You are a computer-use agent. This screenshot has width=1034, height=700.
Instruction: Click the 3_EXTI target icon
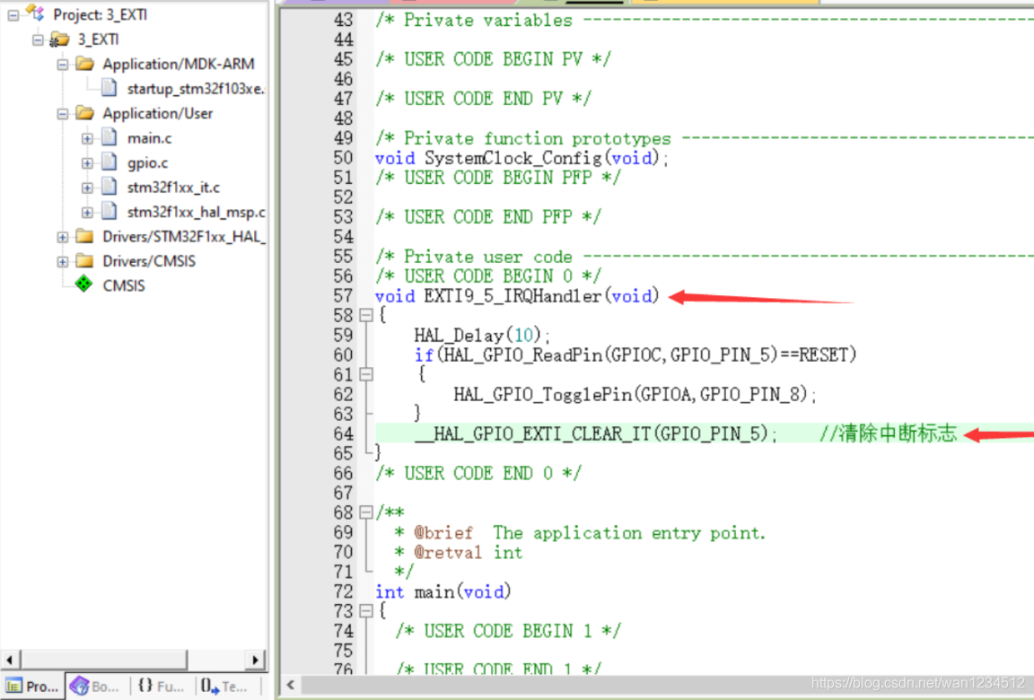tap(60, 39)
